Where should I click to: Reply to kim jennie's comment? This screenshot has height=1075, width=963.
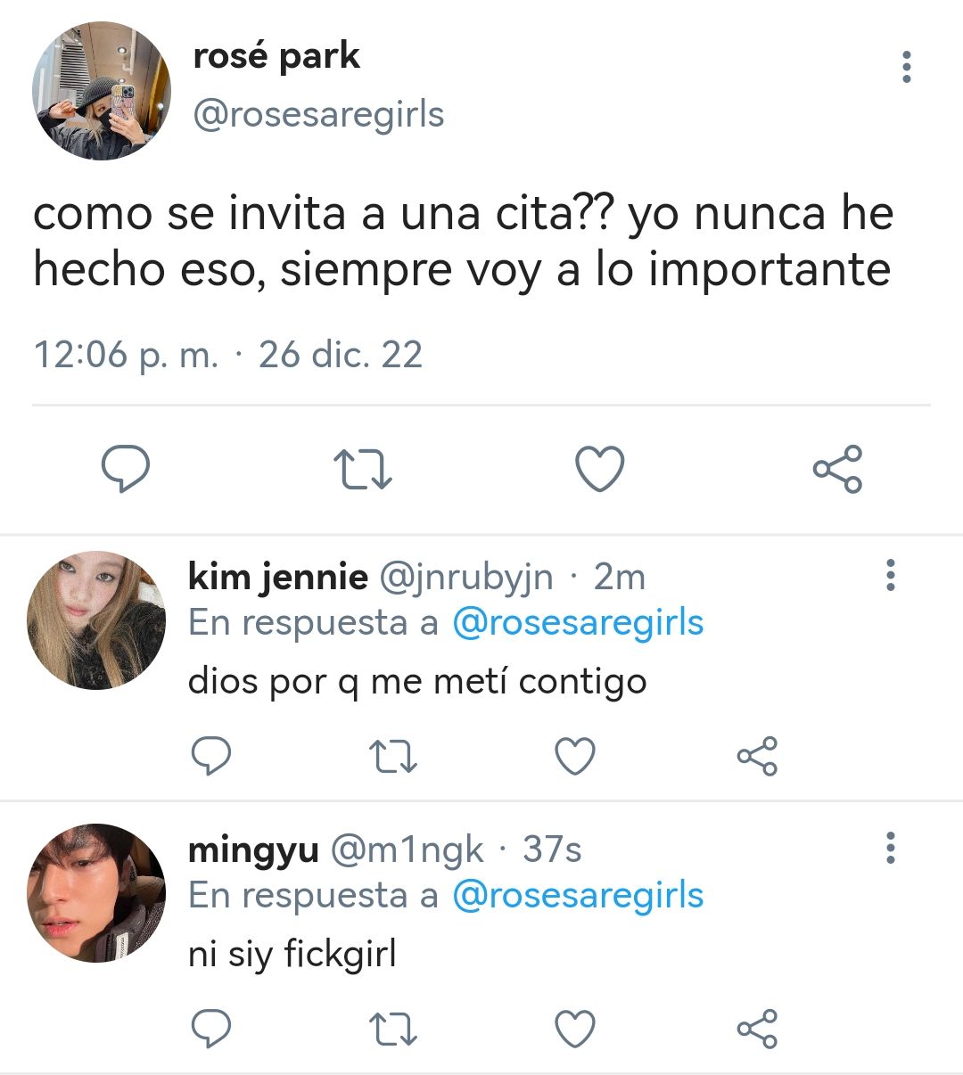tap(211, 757)
